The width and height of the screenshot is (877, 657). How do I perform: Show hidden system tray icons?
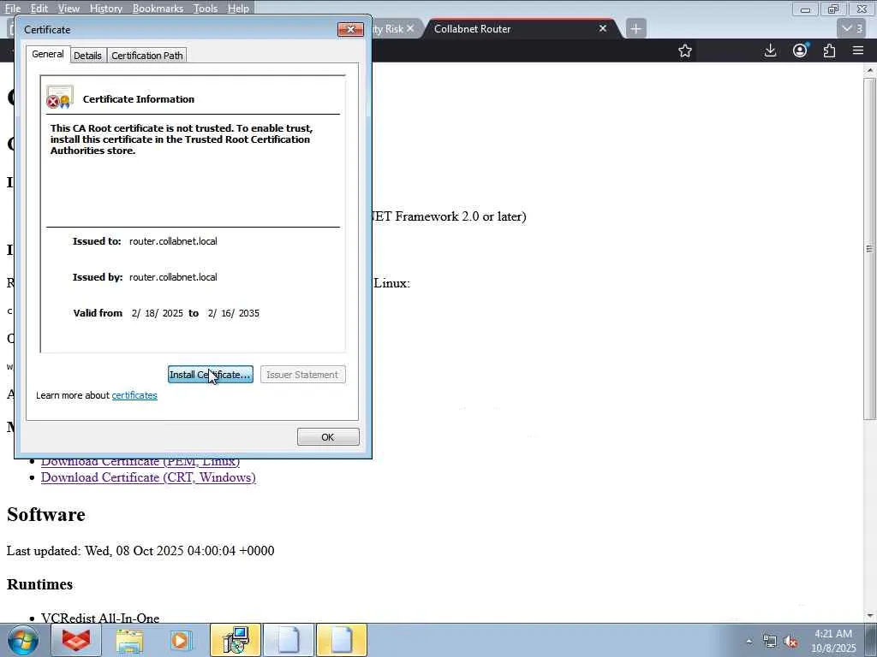749,642
